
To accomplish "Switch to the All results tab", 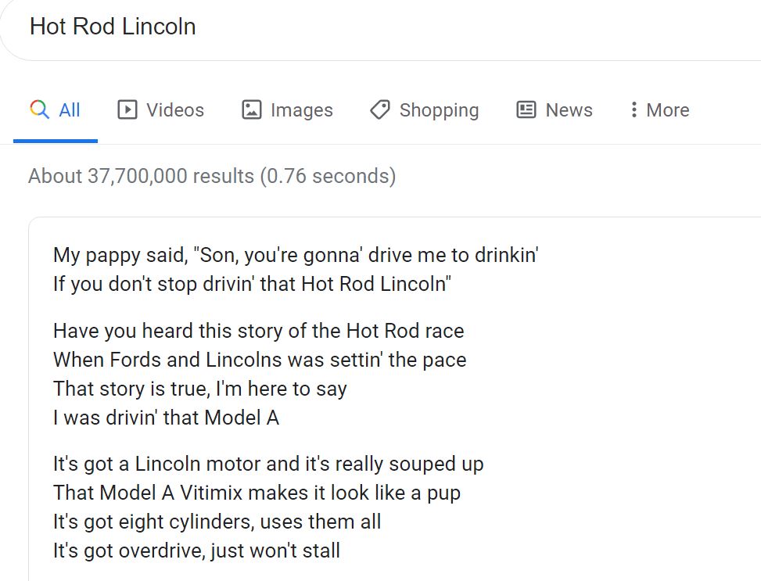I will 70,110.
